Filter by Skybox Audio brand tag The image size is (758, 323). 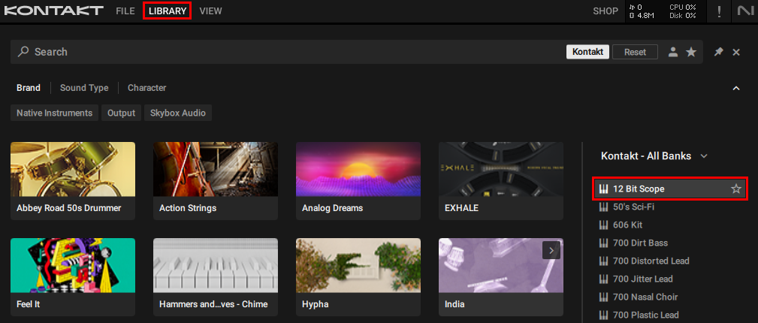[178, 113]
